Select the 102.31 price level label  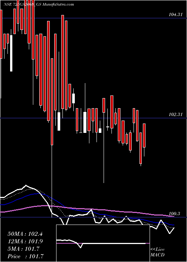pos(175,115)
